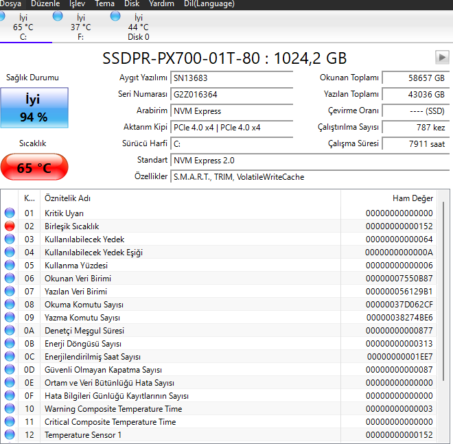Open the Tema menu

(x=104, y=3)
